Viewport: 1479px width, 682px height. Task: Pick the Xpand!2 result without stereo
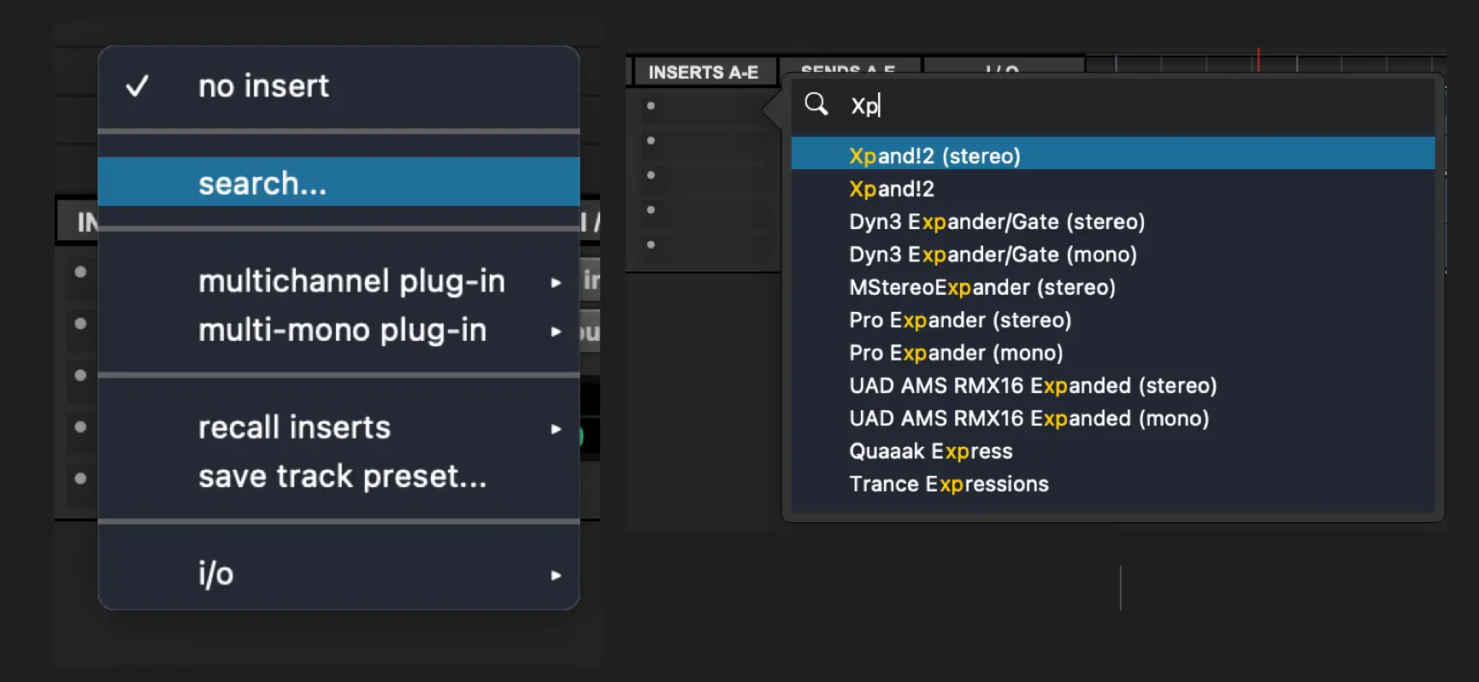[x=892, y=189]
